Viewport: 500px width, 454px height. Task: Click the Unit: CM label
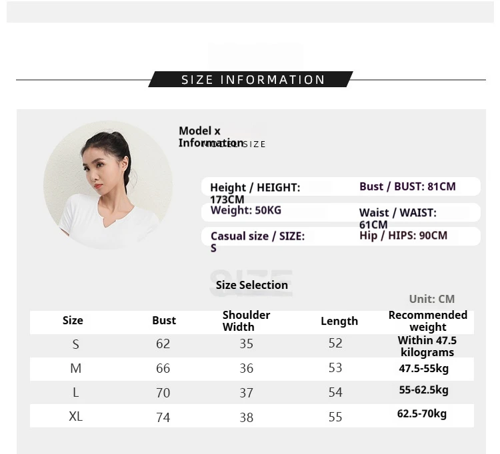432,299
